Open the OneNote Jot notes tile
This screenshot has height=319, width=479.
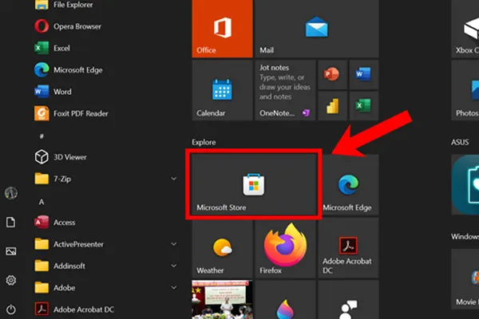click(x=285, y=90)
